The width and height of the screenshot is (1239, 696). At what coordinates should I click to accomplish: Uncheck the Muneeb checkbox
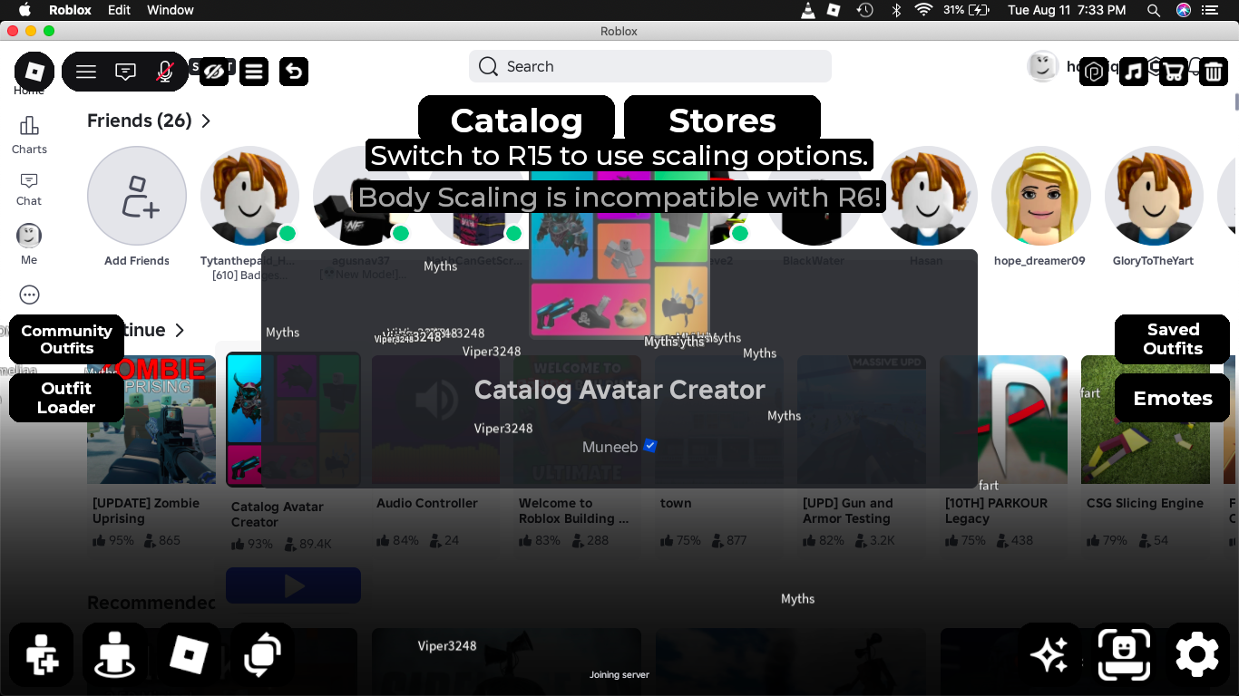click(x=649, y=445)
